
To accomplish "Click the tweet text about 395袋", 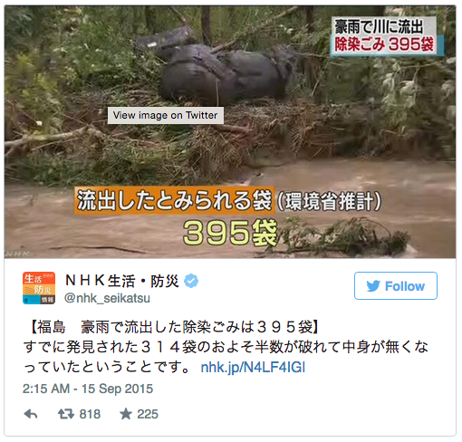I will point(226,347).
